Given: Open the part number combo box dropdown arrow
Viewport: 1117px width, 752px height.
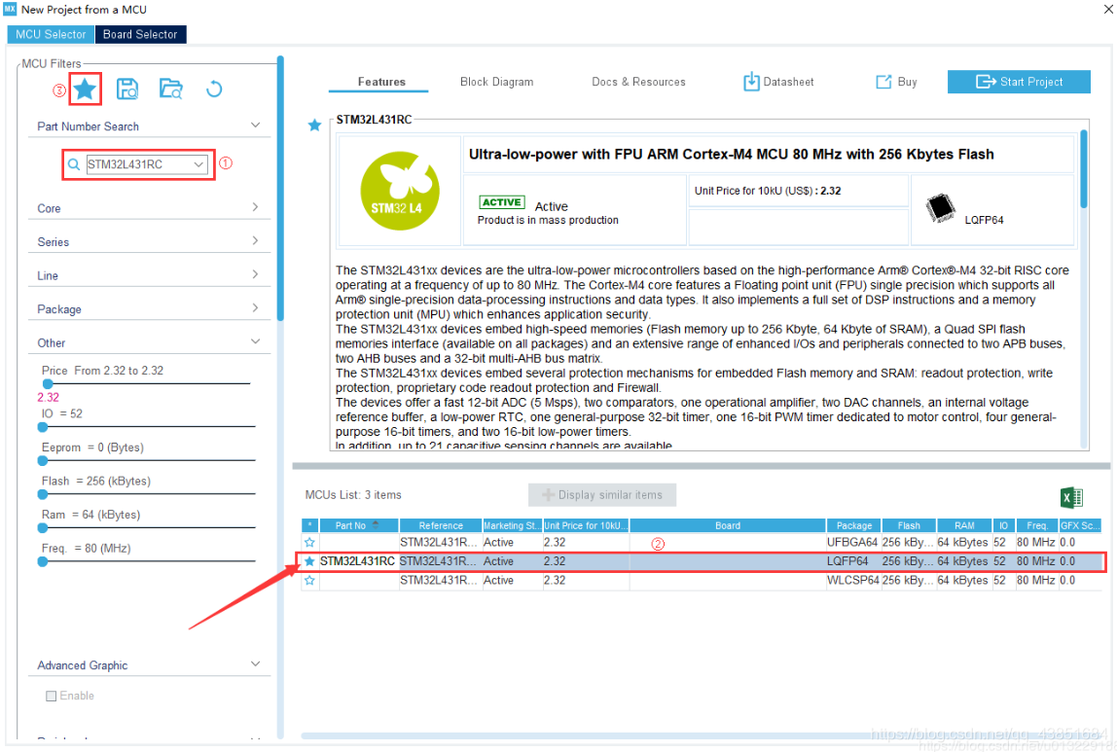Looking at the screenshot, I should (198, 164).
